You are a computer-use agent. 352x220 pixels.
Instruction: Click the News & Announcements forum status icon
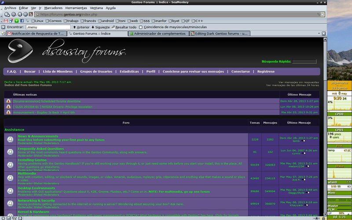pos(10,139)
